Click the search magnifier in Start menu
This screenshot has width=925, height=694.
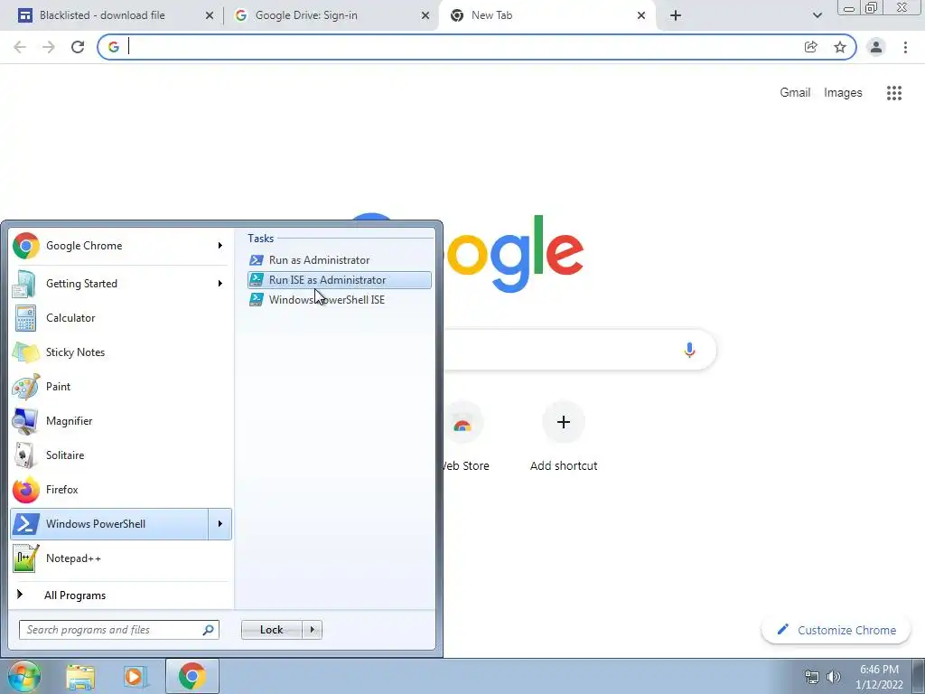pos(209,630)
